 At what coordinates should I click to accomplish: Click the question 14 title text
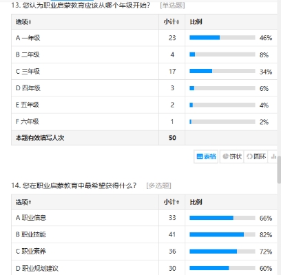coord(74,185)
